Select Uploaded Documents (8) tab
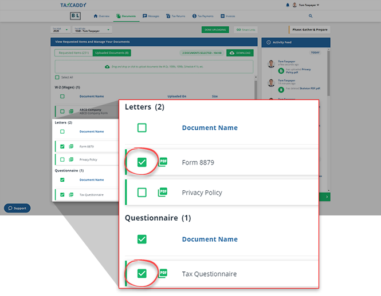Screen dimensions: 381x296 click(x=112, y=53)
